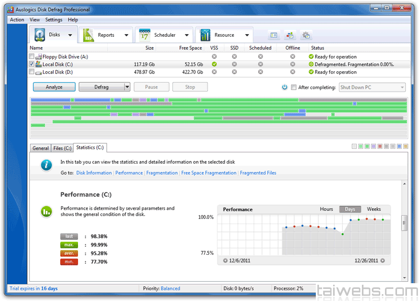Open the Help menu

73,20
